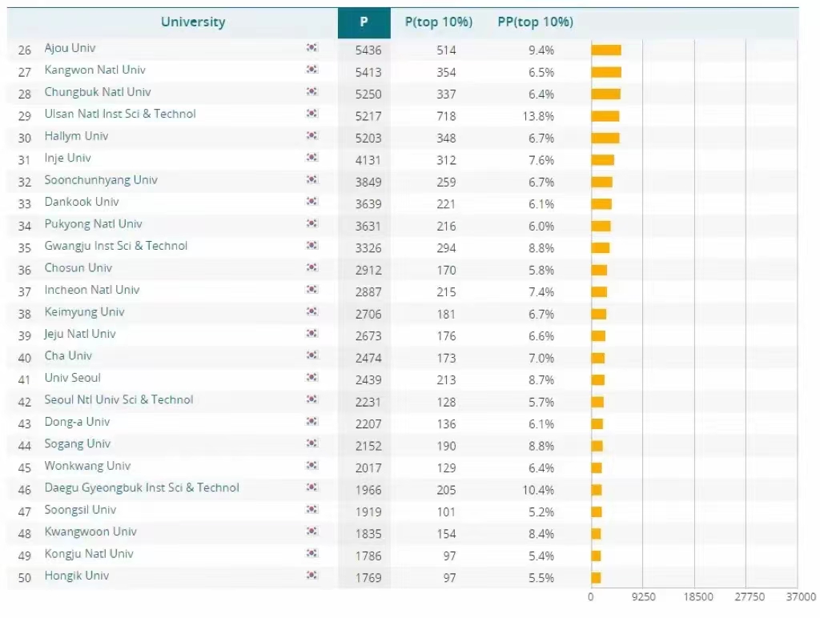Click the flag icon beside Cha Univ
This screenshot has height=618, width=820.
coord(312,355)
